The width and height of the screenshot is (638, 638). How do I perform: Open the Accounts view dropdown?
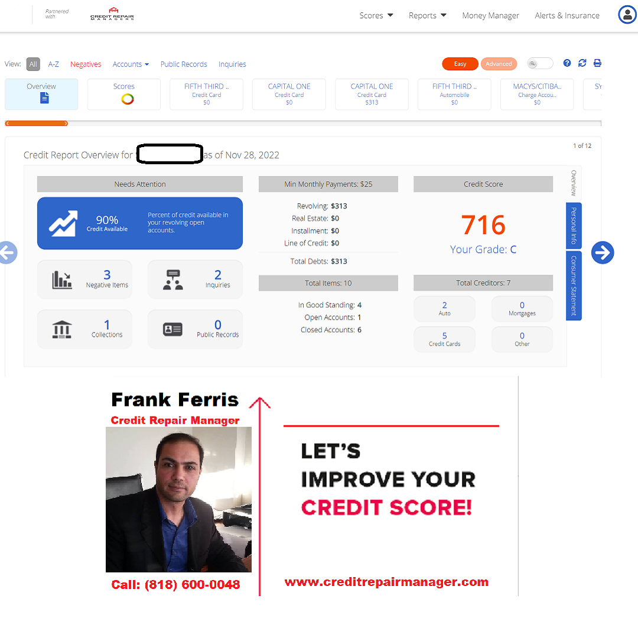click(131, 64)
